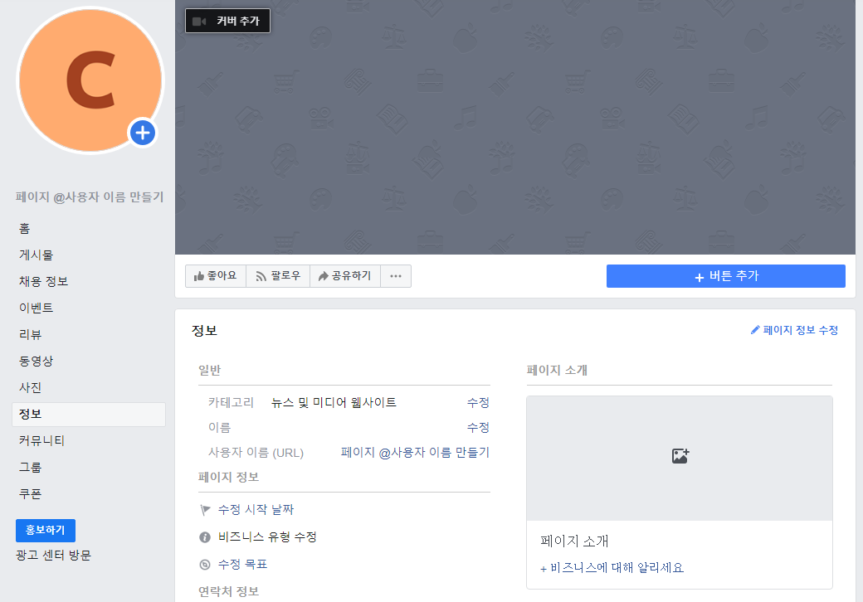863x602 pixels.
Task: Click the thumbs-up icon on 좋아요 button
Action: tap(200, 275)
